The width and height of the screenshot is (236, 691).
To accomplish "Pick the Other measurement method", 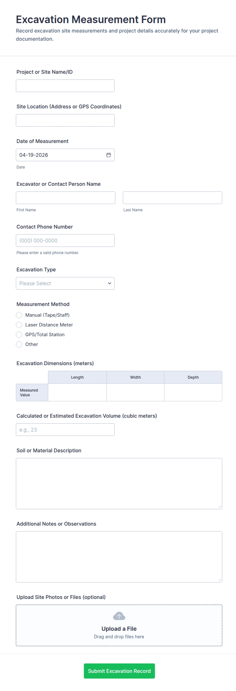I will point(19,344).
